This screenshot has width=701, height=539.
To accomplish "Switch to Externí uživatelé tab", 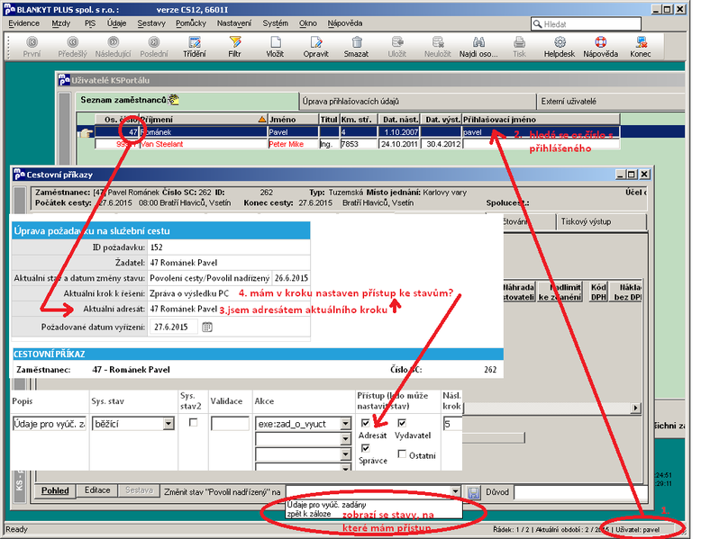I will coord(611,102).
